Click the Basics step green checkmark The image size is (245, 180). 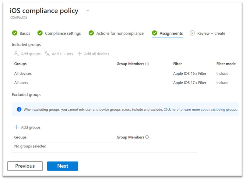[x=15, y=33]
